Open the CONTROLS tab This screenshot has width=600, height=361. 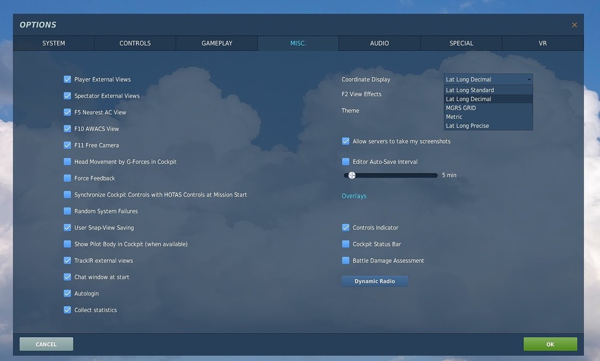pyautogui.click(x=135, y=43)
